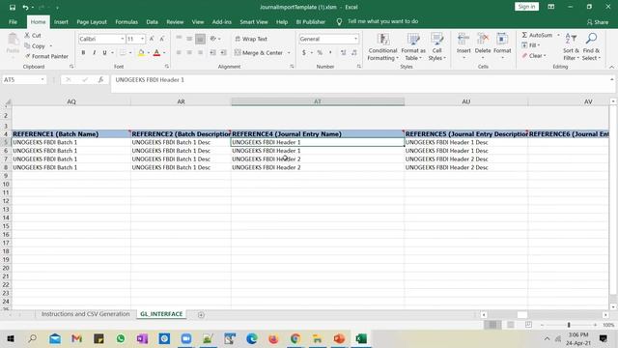
Task: Click Tell me what you want to do
Action: (382, 21)
